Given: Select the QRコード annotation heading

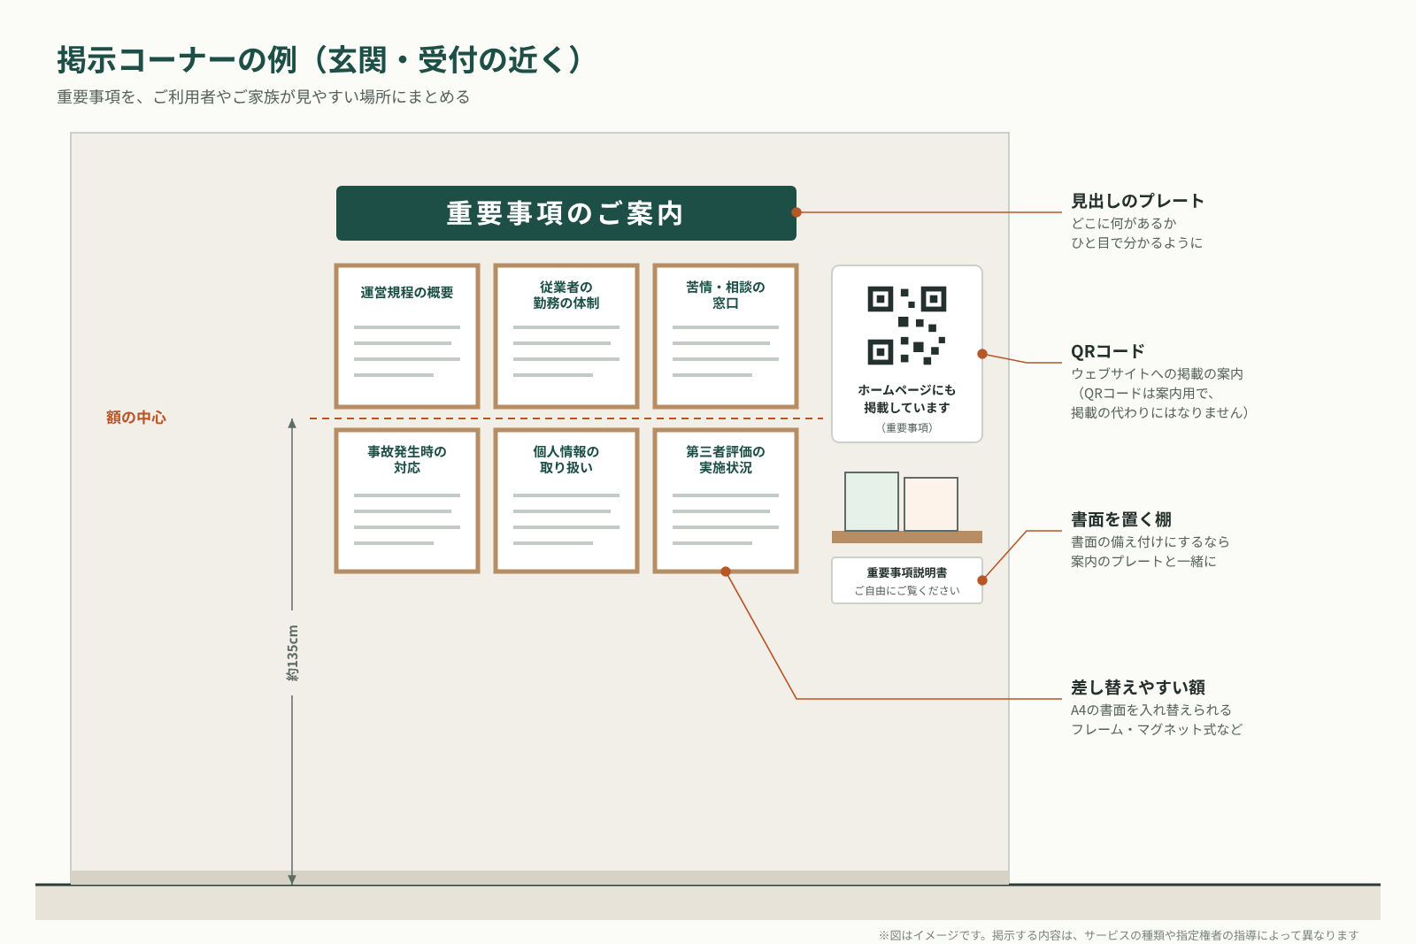Looking at the screenshot, I should [x=1108, y=351].
